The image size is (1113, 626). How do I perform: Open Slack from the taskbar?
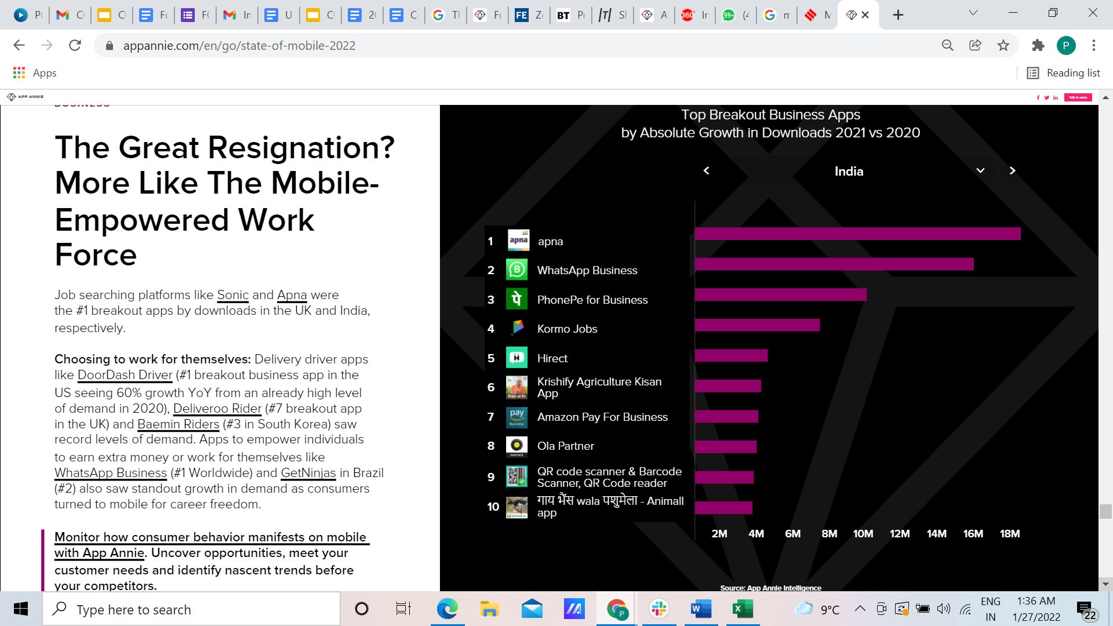659,609
